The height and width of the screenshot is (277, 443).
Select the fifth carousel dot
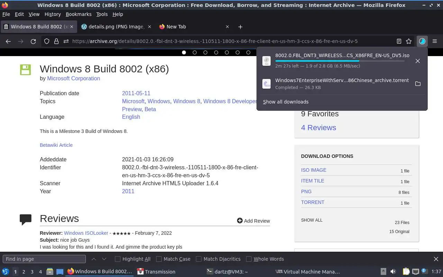[x=227, y=53]
